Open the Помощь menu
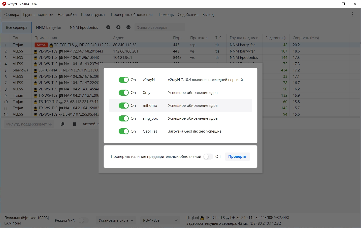 (x=166, y=15)
